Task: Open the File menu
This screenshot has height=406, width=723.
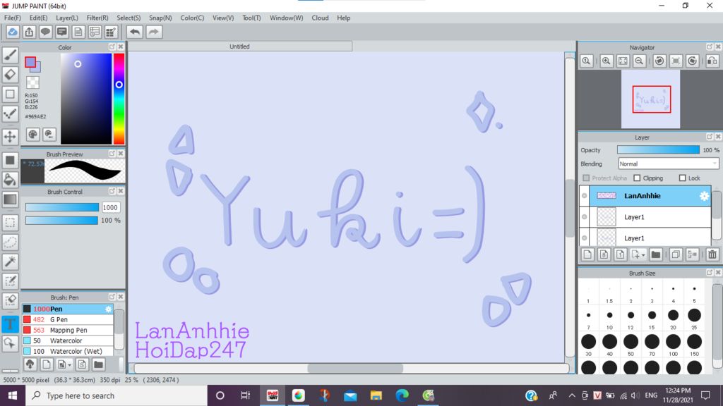Action: pos(13,18)
